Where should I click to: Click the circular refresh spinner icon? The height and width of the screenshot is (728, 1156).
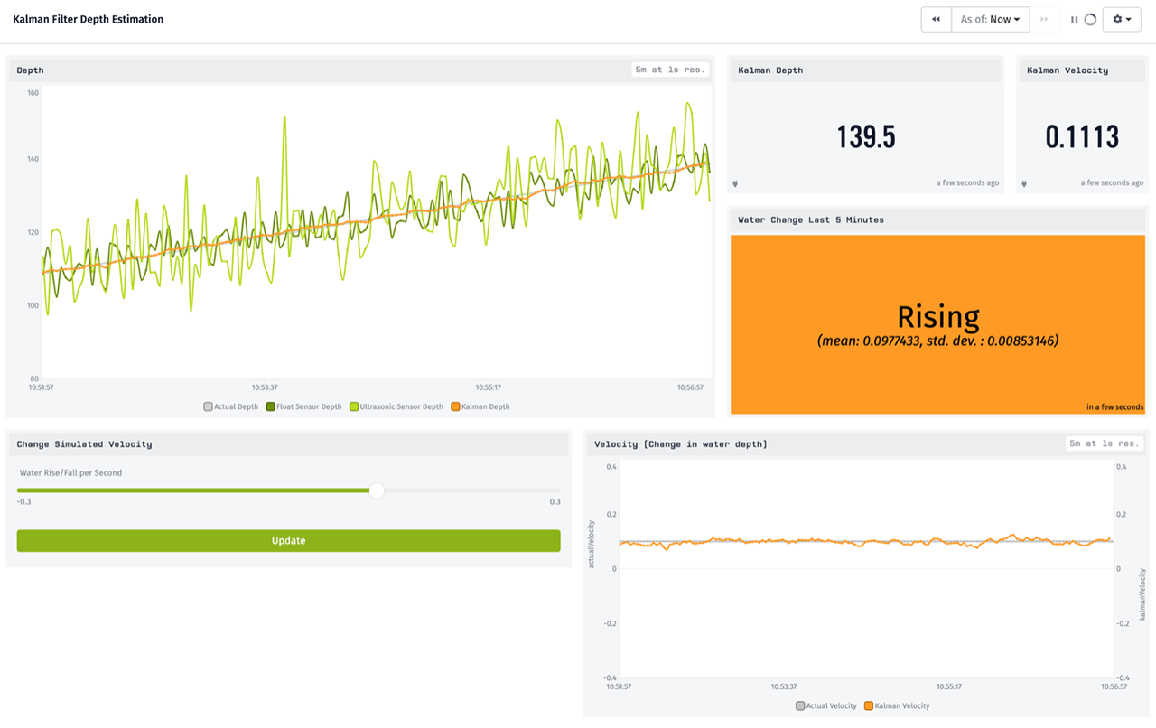(x=1090, y=20)
